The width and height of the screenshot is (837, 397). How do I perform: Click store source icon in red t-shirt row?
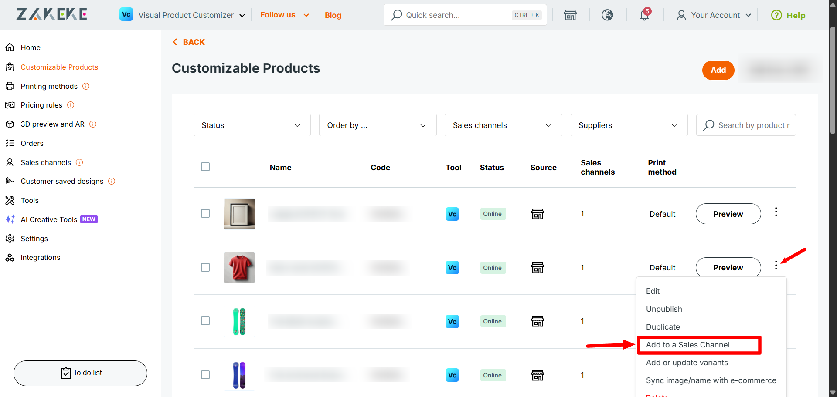(x=538, y=268)
